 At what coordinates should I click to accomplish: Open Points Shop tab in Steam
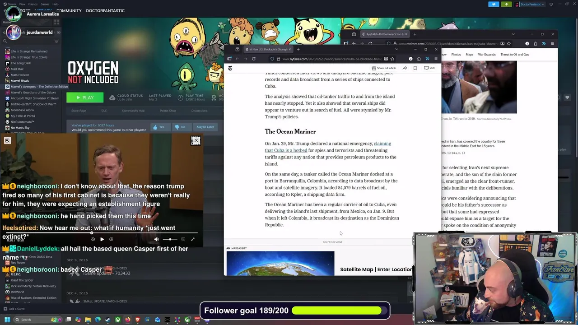(x=168, y=111)
